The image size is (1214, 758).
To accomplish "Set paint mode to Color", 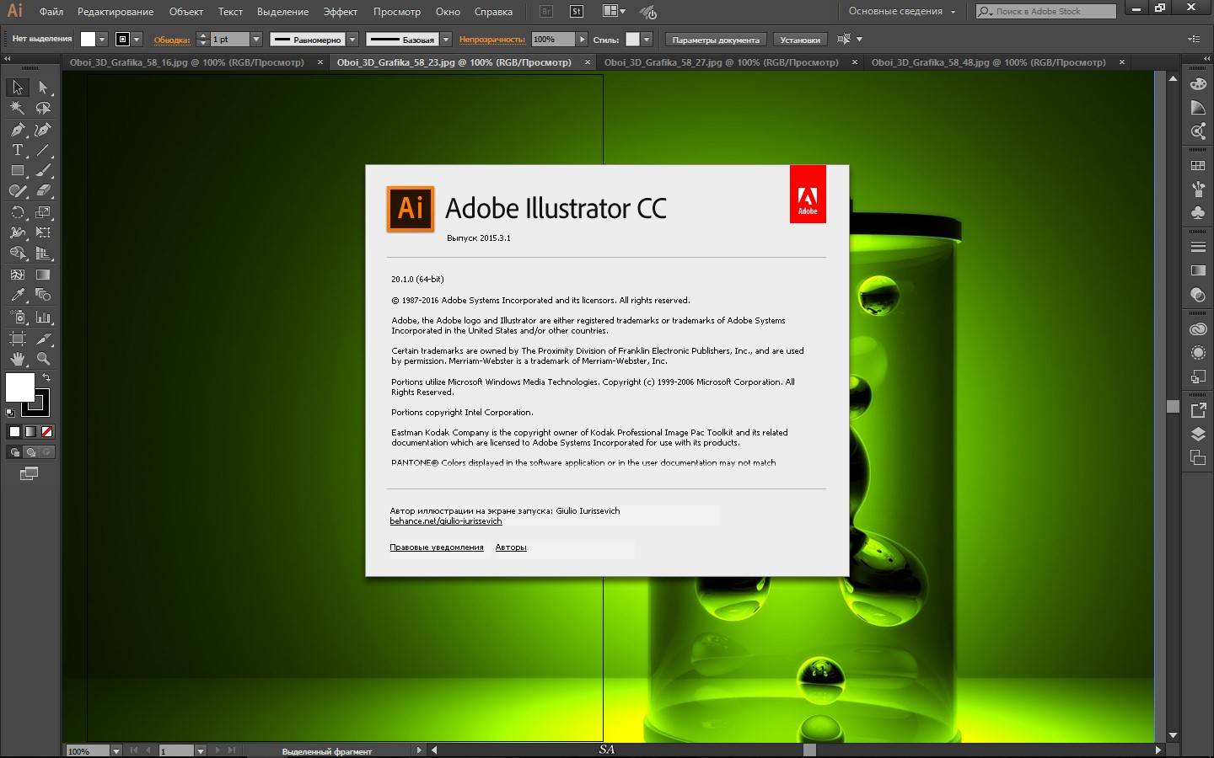I will 14,432.
